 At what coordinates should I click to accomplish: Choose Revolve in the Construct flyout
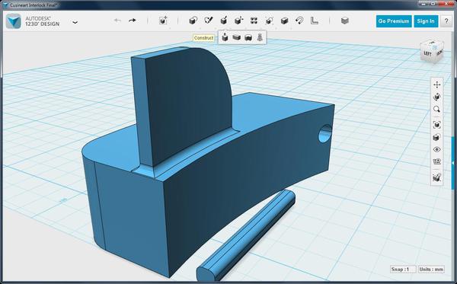pos(248,37)
